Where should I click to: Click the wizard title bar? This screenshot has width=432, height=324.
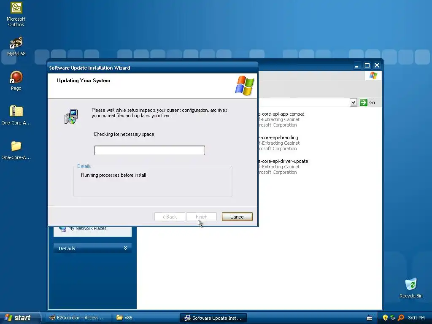pos(153,68)
